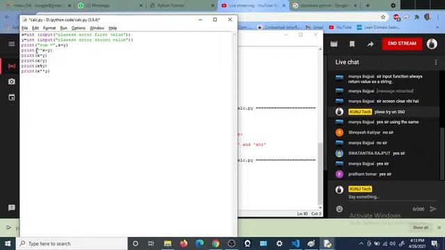
Task: Open Live chat three-dot options menu
Action: pos(436,62)
